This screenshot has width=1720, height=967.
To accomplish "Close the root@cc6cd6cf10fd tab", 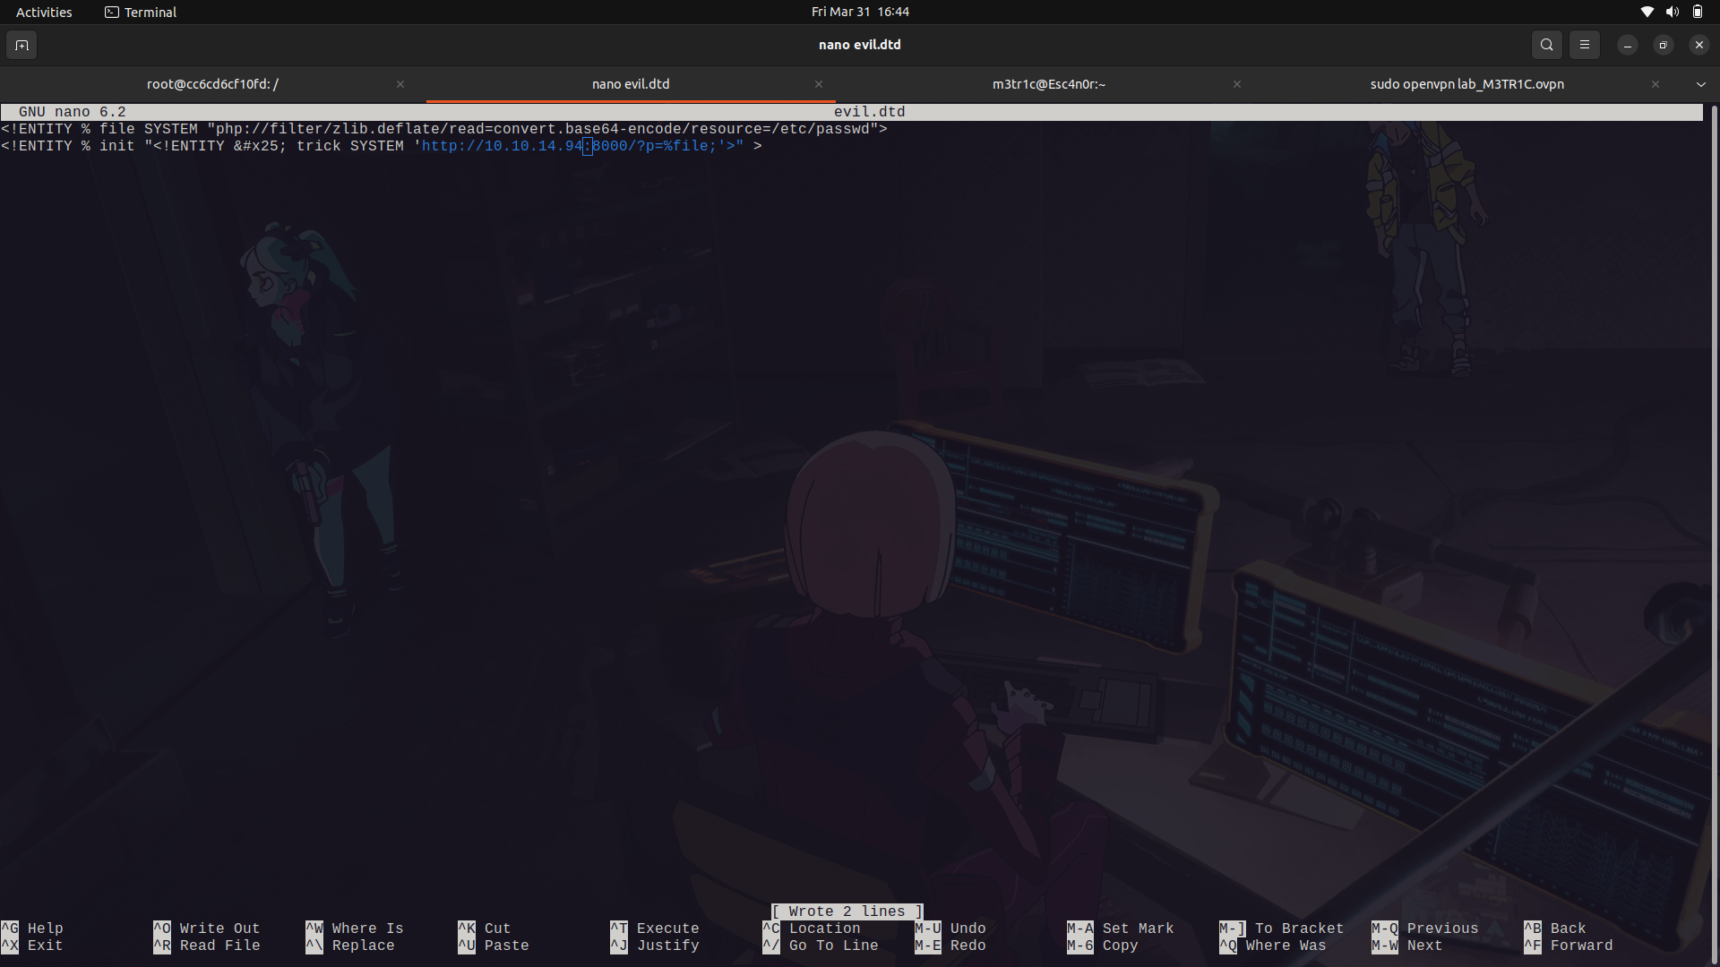I will tap(400, 84).
